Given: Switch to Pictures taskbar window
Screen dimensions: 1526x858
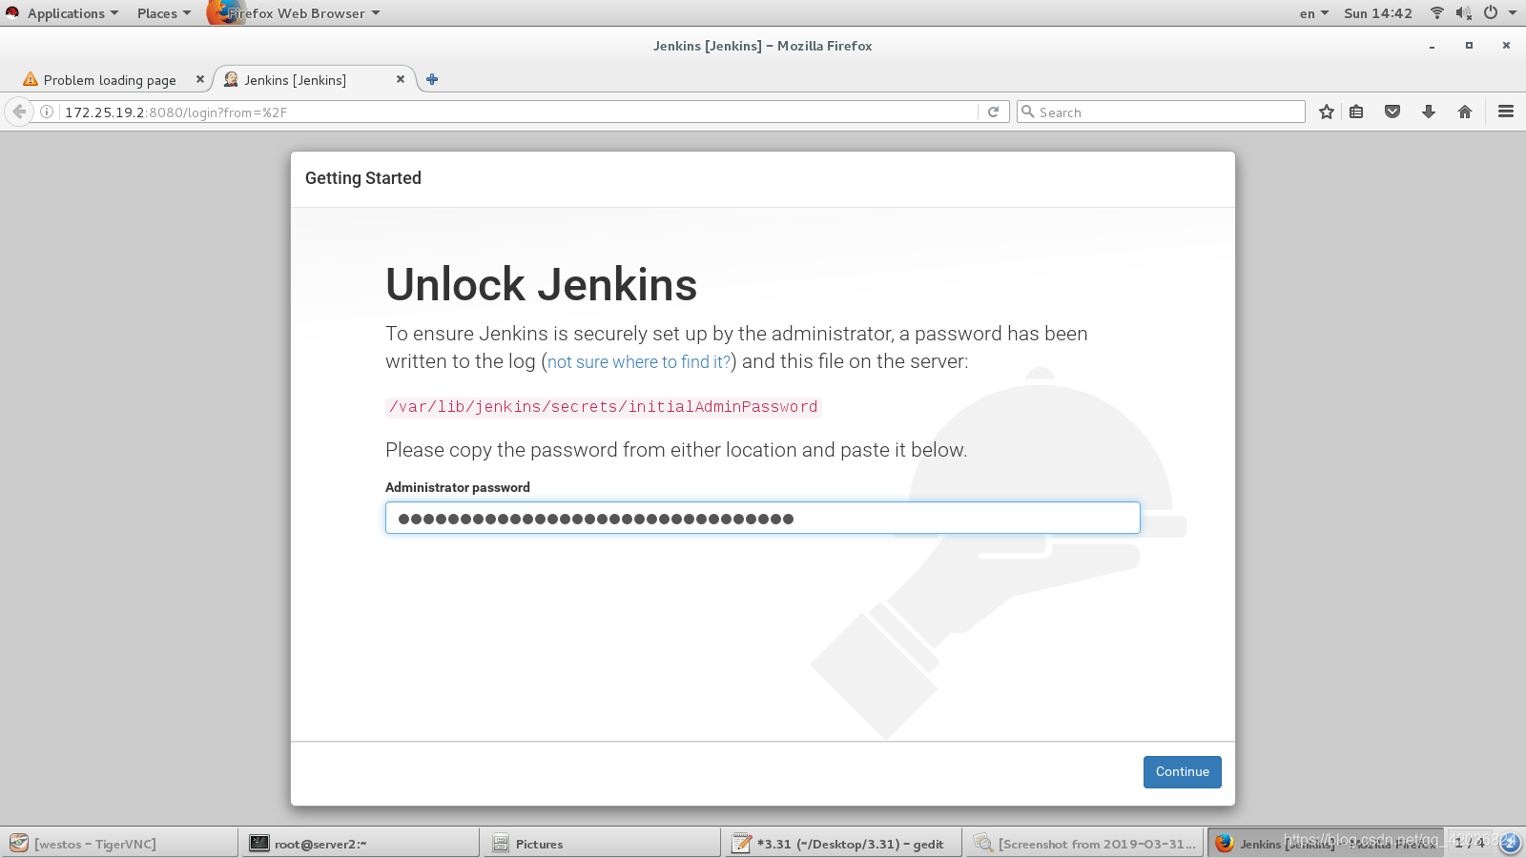Looking at the screenshot, I should (x=602, y=843).
